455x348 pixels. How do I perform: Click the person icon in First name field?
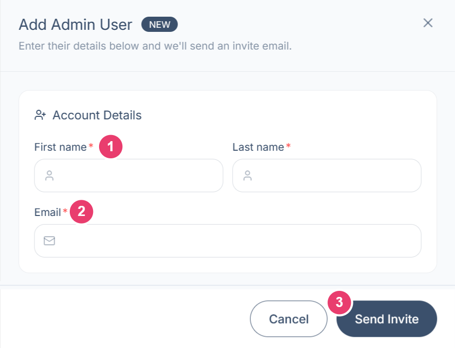click(50, 176)
